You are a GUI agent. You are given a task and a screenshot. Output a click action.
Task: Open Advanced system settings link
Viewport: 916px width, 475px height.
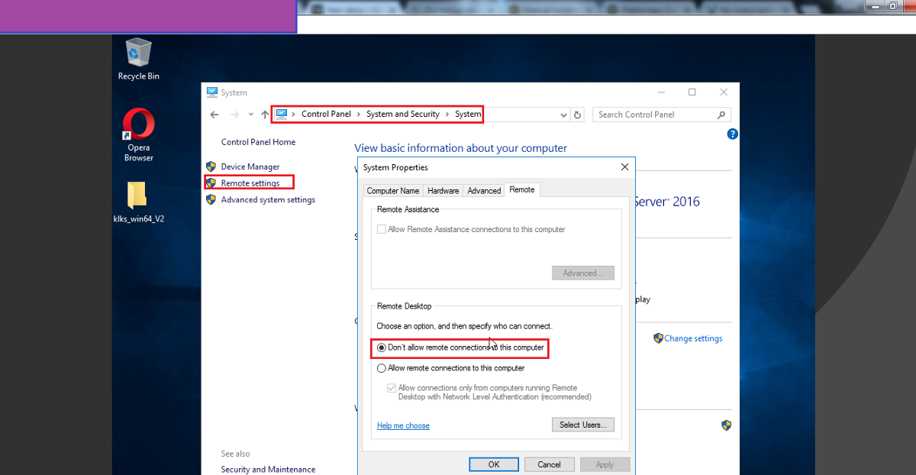click(x=268, y=199)
